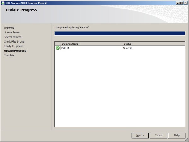Screen dimensions: 189x142
Task: Minimize the Service Pack 2 setup window
Action: [178, 3]
